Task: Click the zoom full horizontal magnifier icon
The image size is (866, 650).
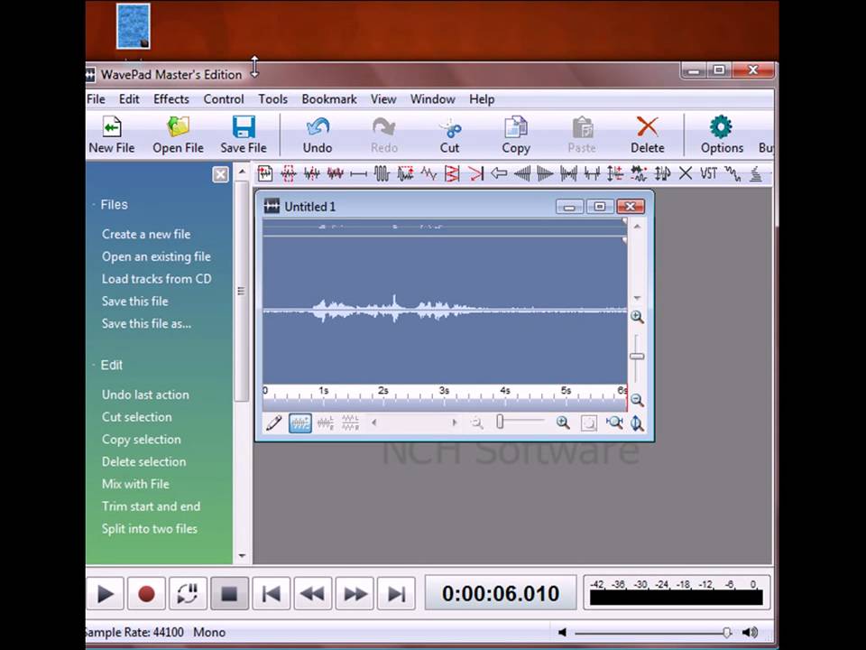Action: coord(613,423)
